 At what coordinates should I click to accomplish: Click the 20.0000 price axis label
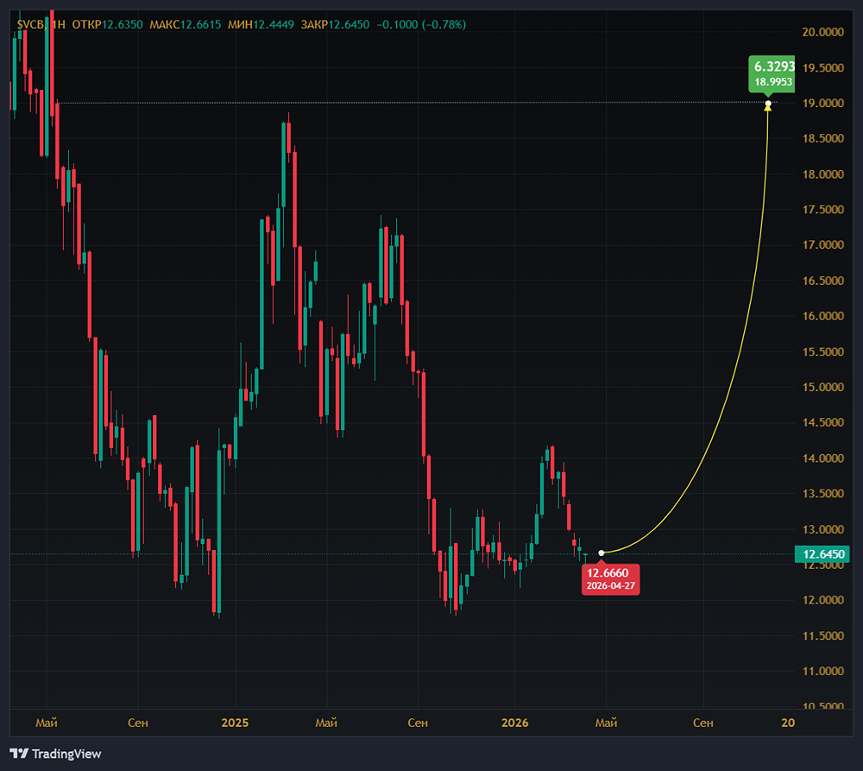pyautogui.click(x=822, y=32)
